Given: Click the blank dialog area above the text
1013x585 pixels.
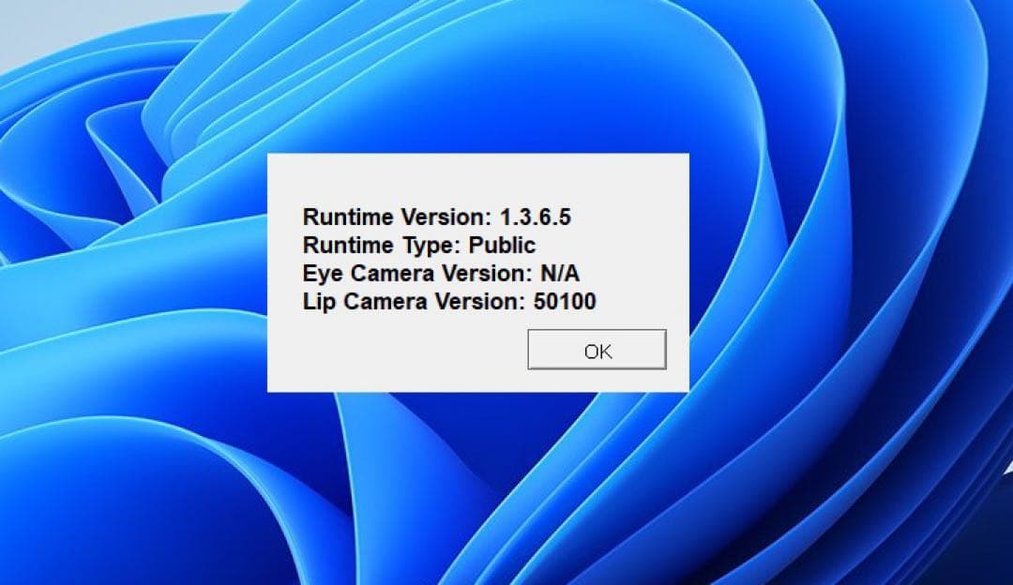Looking at the screenshot, I should coord(478,178).
